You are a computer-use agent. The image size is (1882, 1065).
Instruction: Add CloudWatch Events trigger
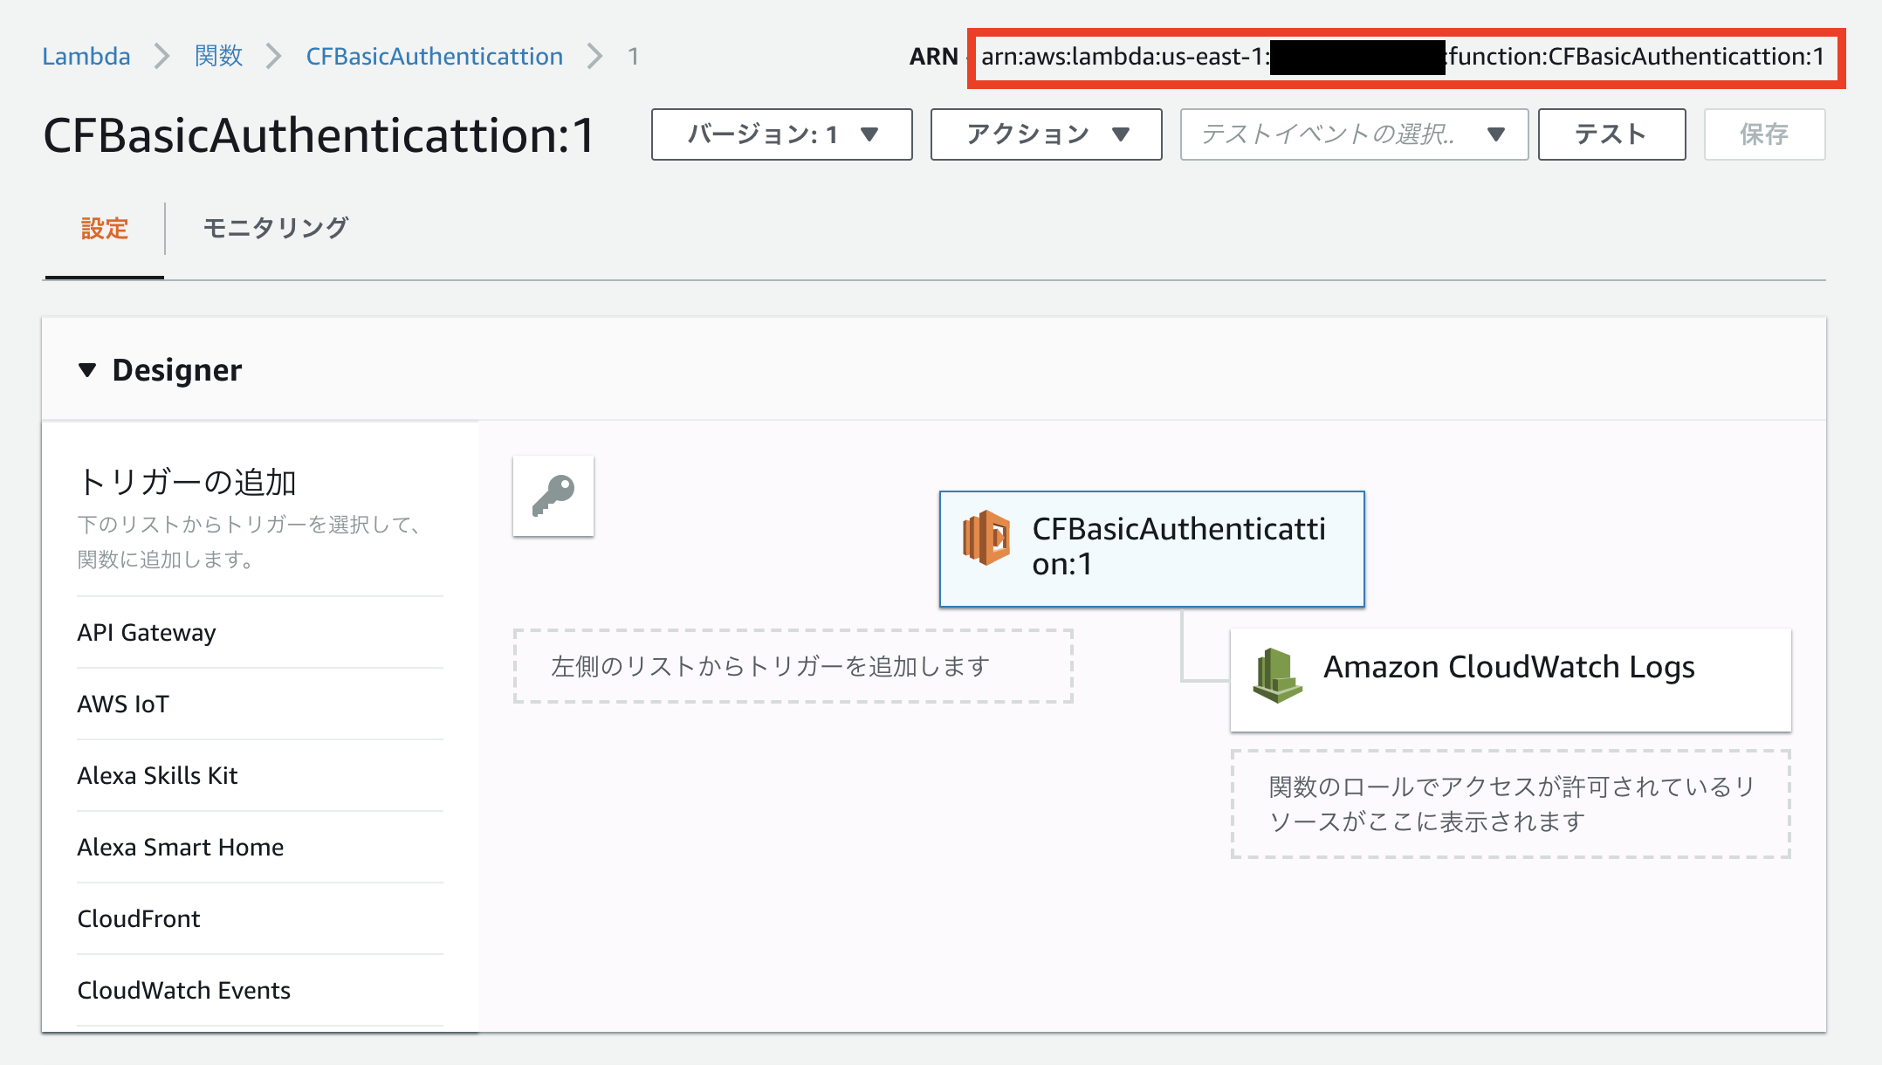tap(183, 990)
